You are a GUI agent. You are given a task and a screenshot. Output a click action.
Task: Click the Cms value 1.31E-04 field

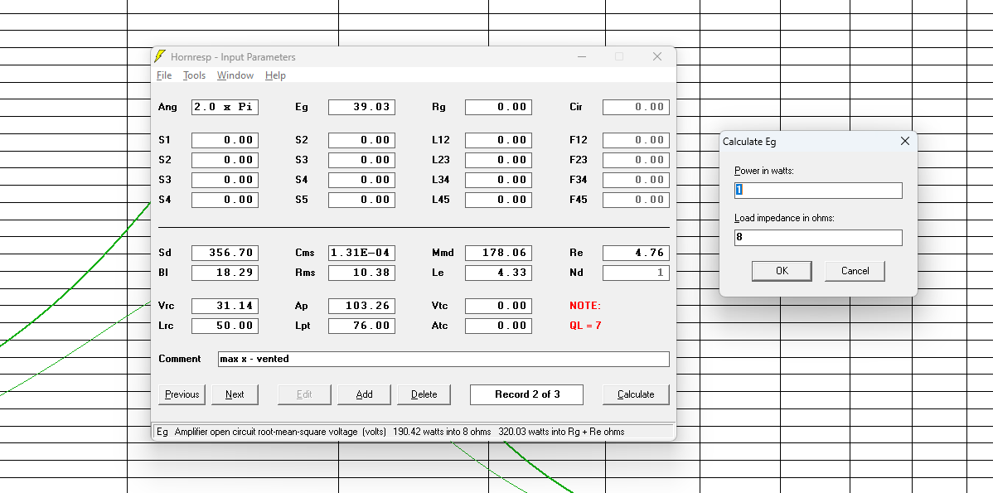[361, 253]
